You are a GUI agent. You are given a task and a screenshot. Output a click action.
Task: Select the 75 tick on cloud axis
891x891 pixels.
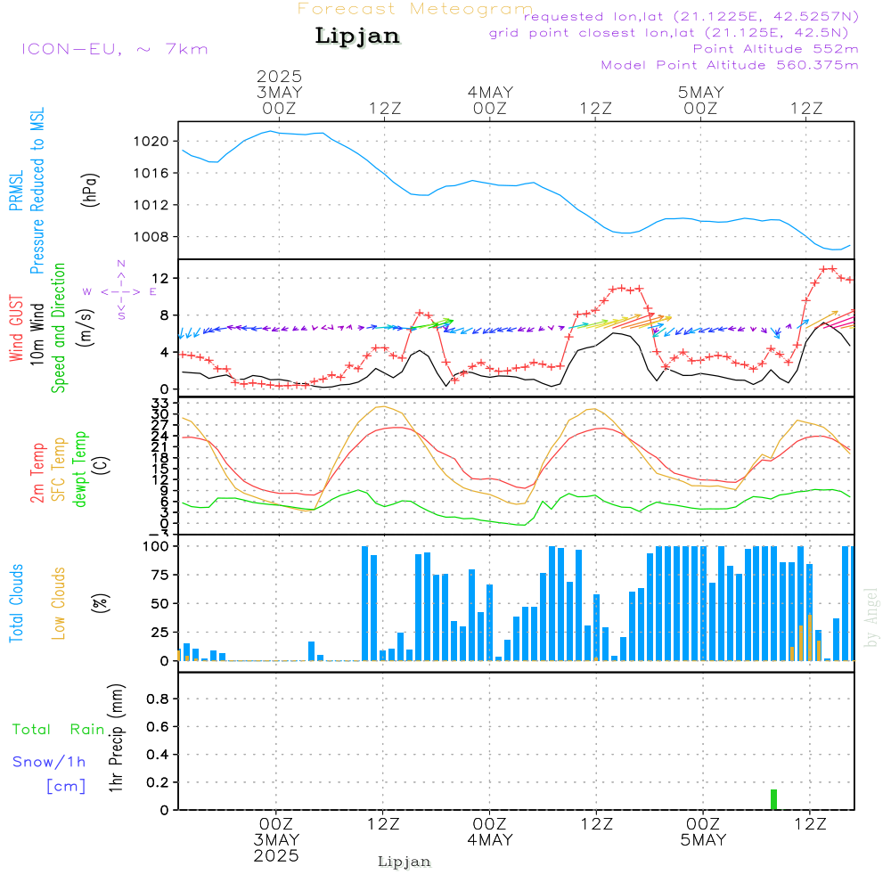click(x=160, y=575)
